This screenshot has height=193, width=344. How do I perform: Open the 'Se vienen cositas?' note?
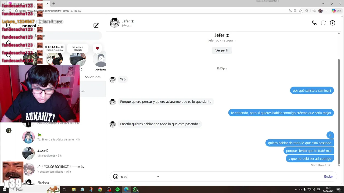click(x=78, y=48)
